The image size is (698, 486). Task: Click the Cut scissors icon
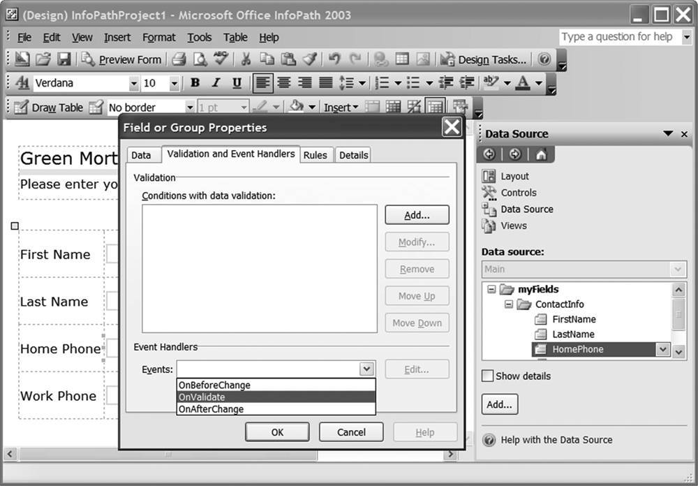pos(246,59)
